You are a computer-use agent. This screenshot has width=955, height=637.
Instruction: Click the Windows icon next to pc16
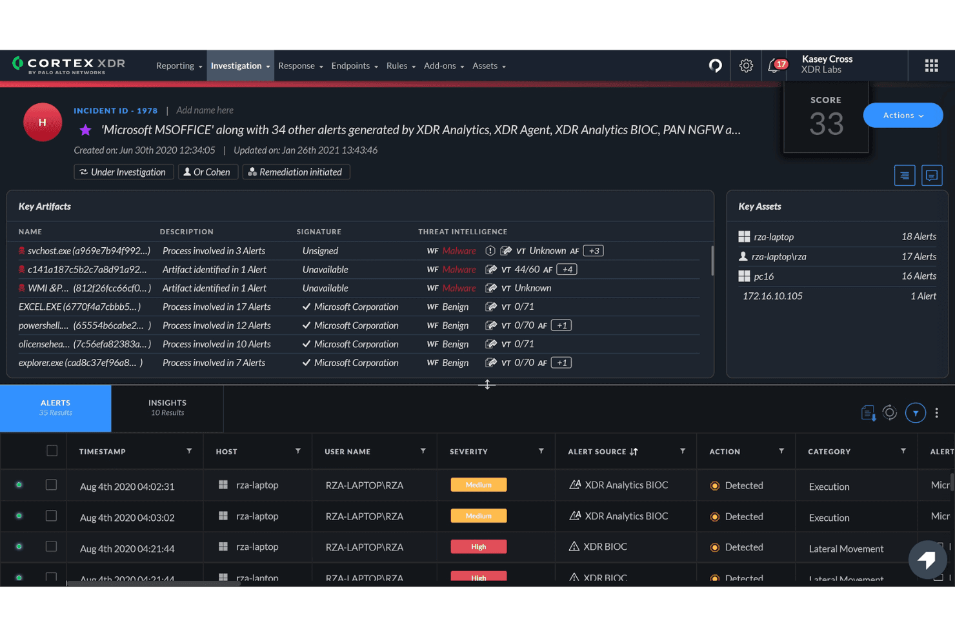(744, 276)
